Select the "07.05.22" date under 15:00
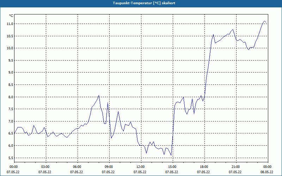The width and height of the screenshot is (282, 176). 172,172
